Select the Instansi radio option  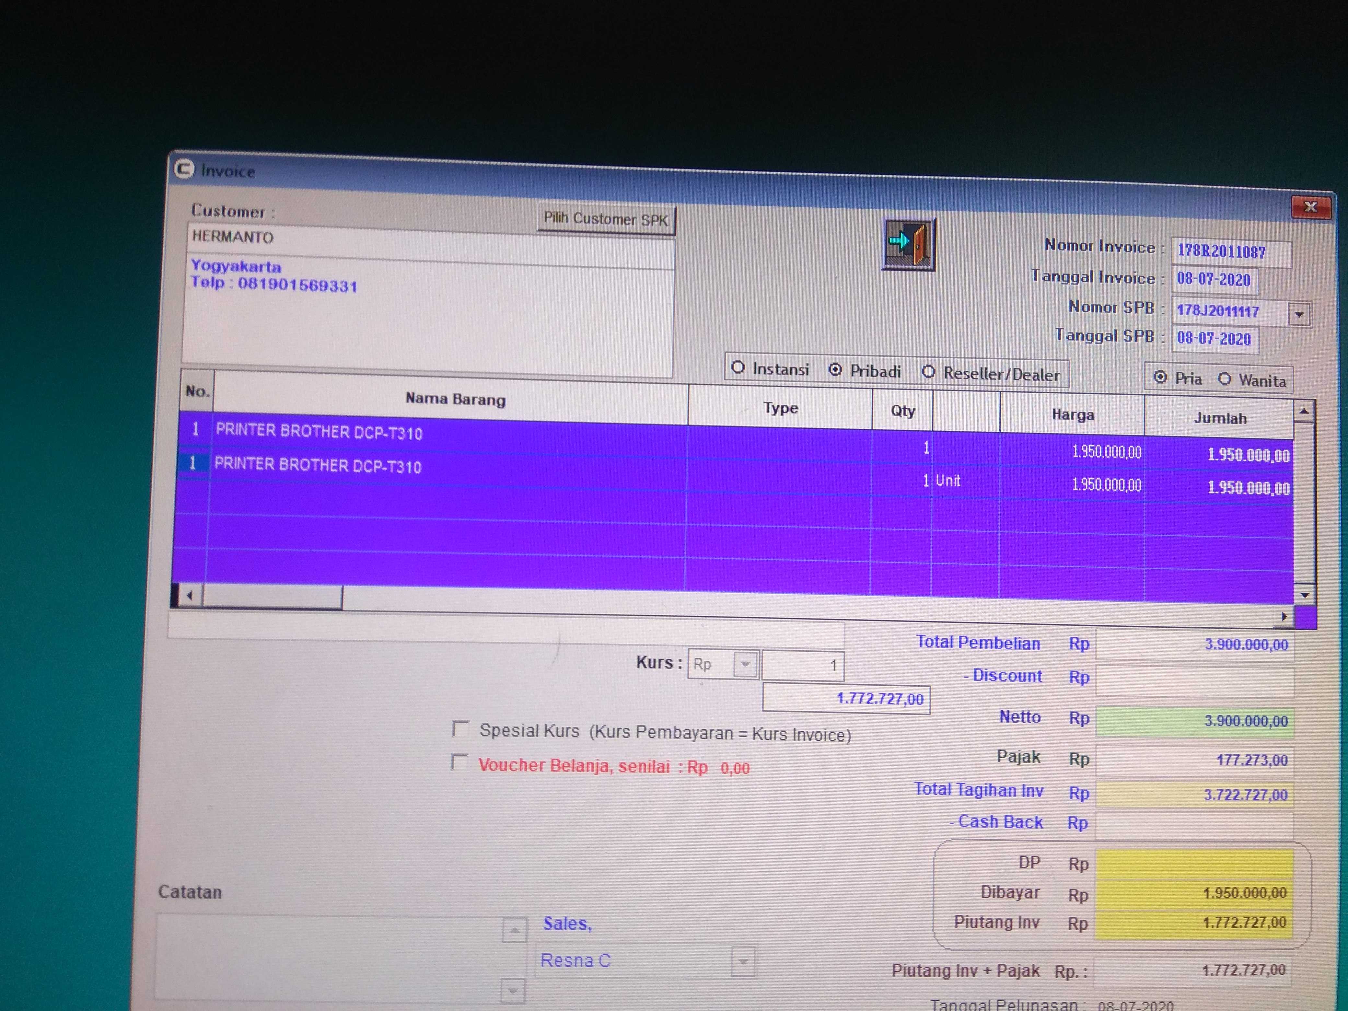point(738,367)
